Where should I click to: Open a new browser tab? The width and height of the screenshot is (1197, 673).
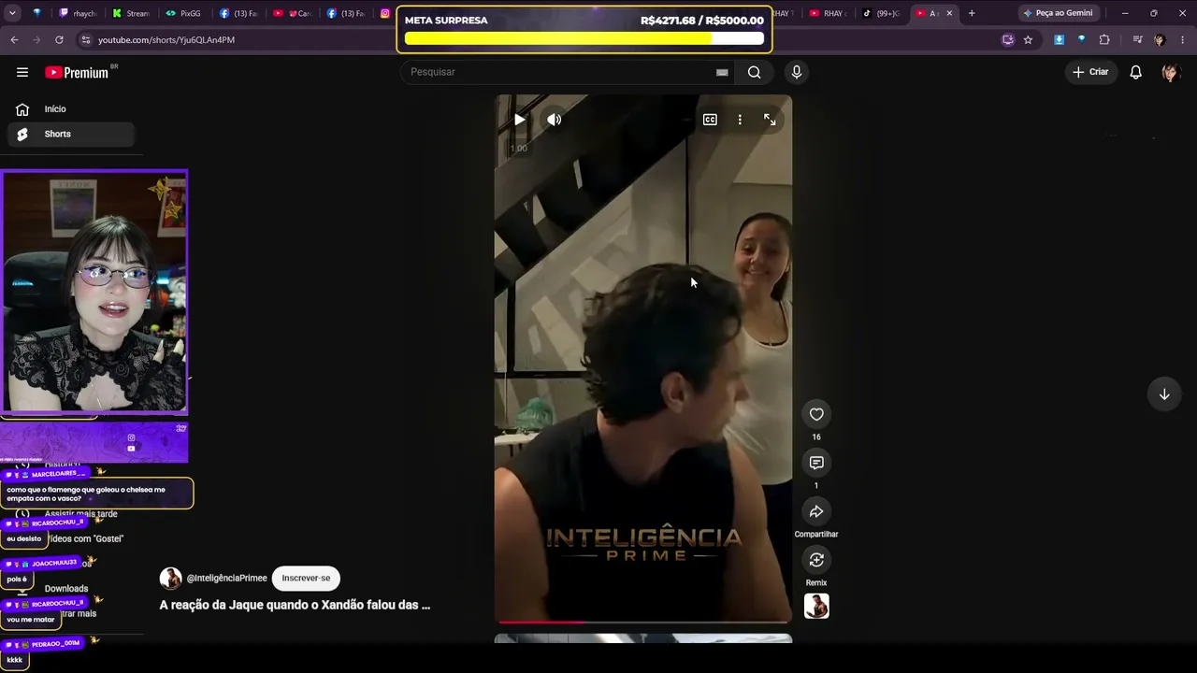972,13
